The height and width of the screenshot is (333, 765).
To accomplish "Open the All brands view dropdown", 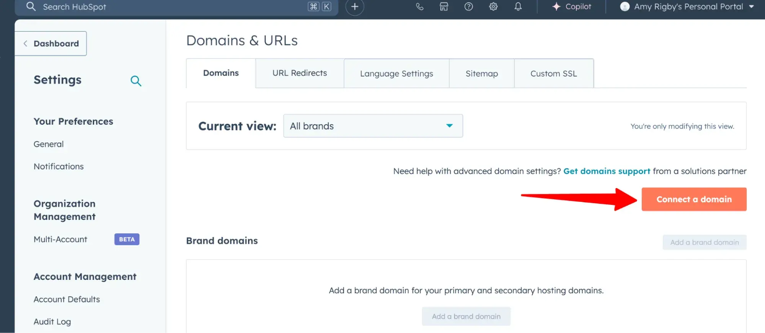I will [373, 126].
